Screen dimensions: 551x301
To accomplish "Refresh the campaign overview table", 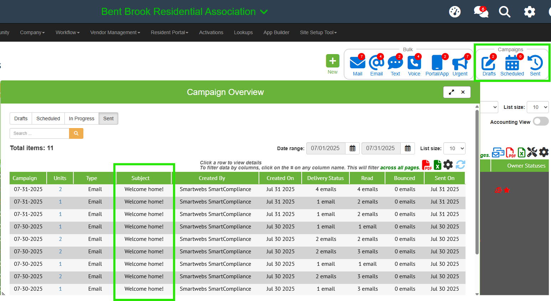I will click(460, 165).
